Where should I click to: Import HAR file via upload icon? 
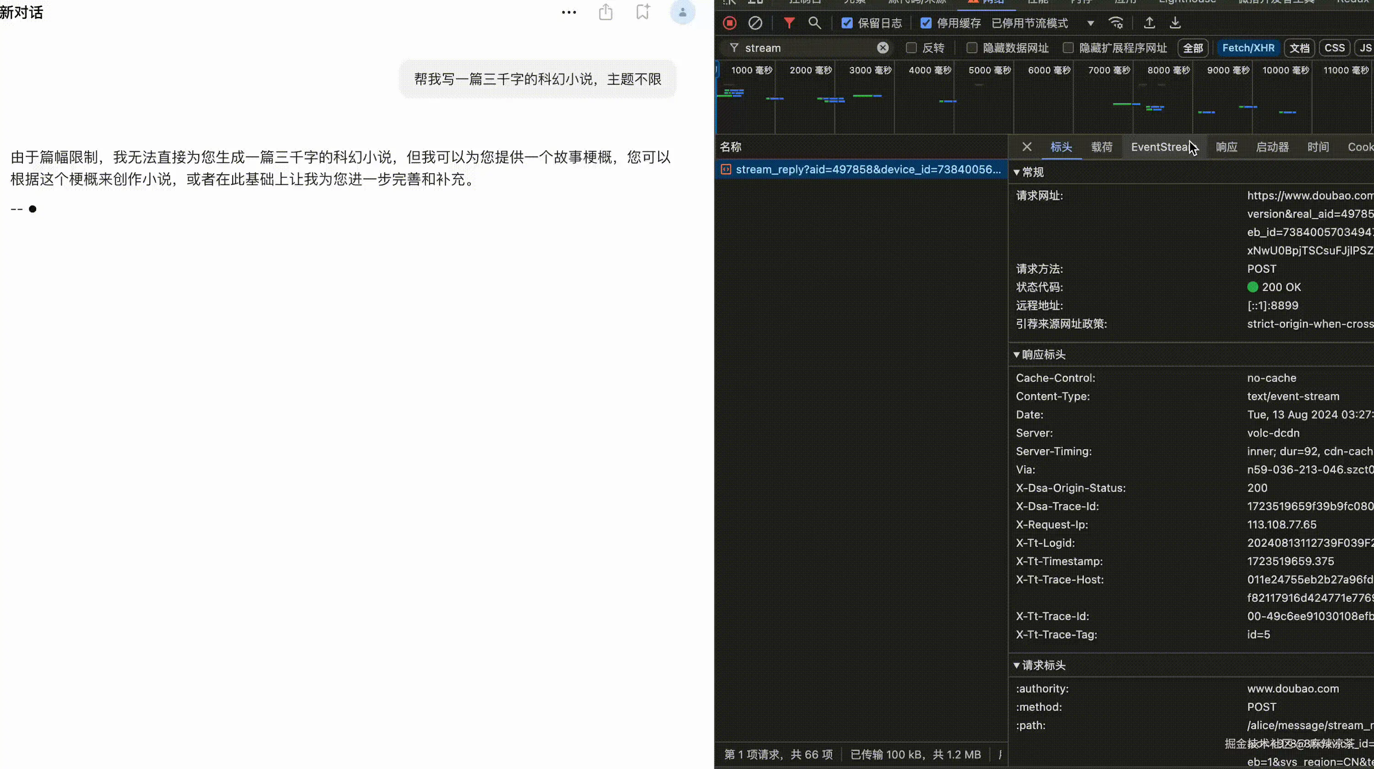point(1150,23)
